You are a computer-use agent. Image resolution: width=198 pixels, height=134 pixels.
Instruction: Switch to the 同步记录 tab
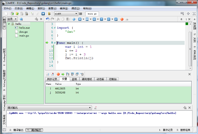tap(52, 79)
